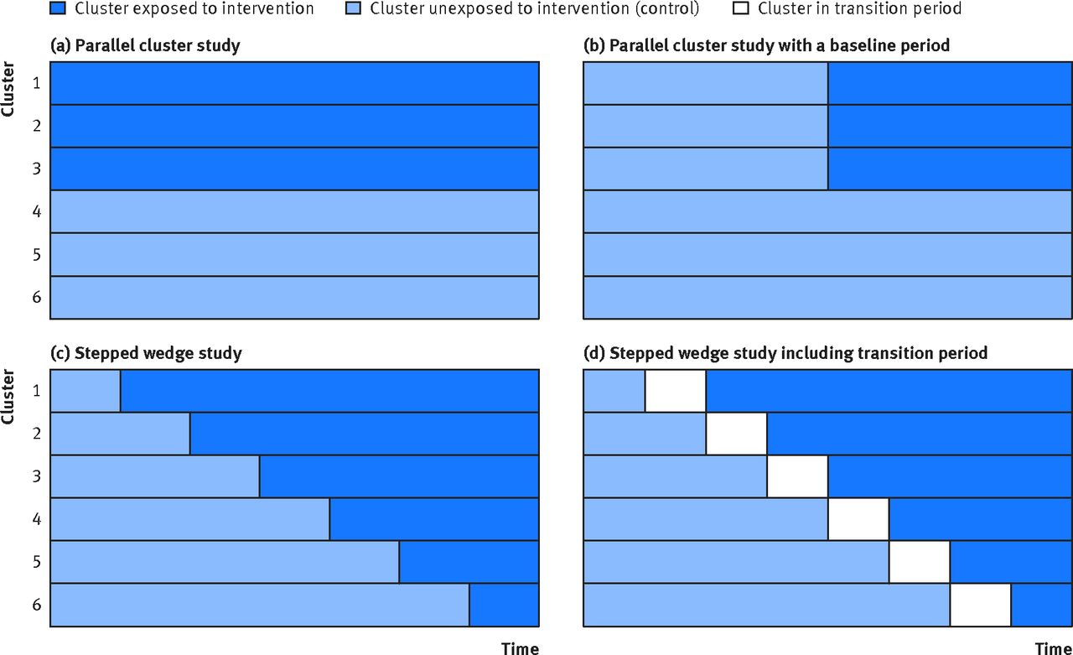
Task: Click cluster 1's light blue control segment in panel (c)
Action: click(x=86, y=391)
